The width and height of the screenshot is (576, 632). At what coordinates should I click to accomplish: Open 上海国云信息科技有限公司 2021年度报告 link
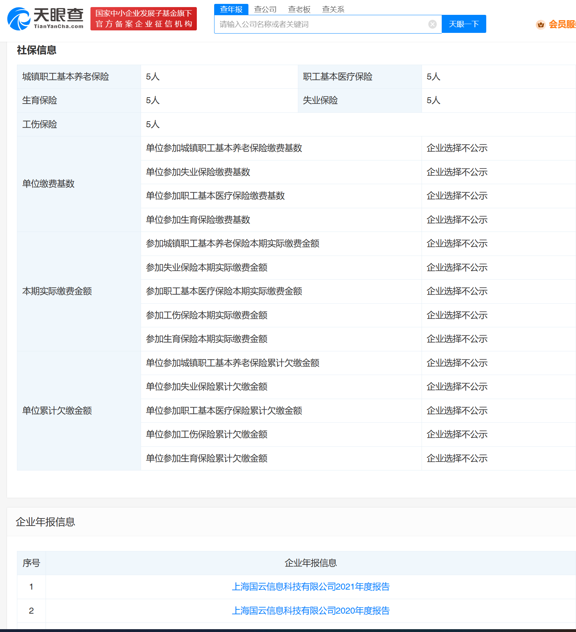[310, 587]
